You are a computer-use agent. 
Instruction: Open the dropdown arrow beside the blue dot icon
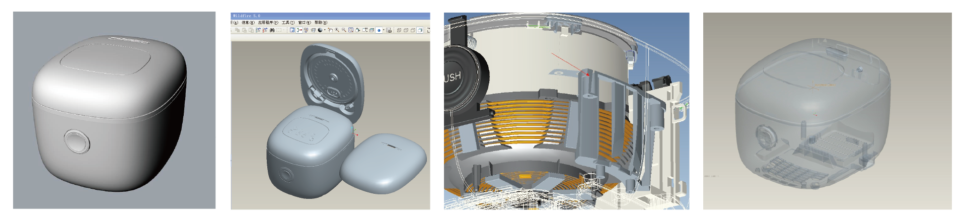[384, 30]
